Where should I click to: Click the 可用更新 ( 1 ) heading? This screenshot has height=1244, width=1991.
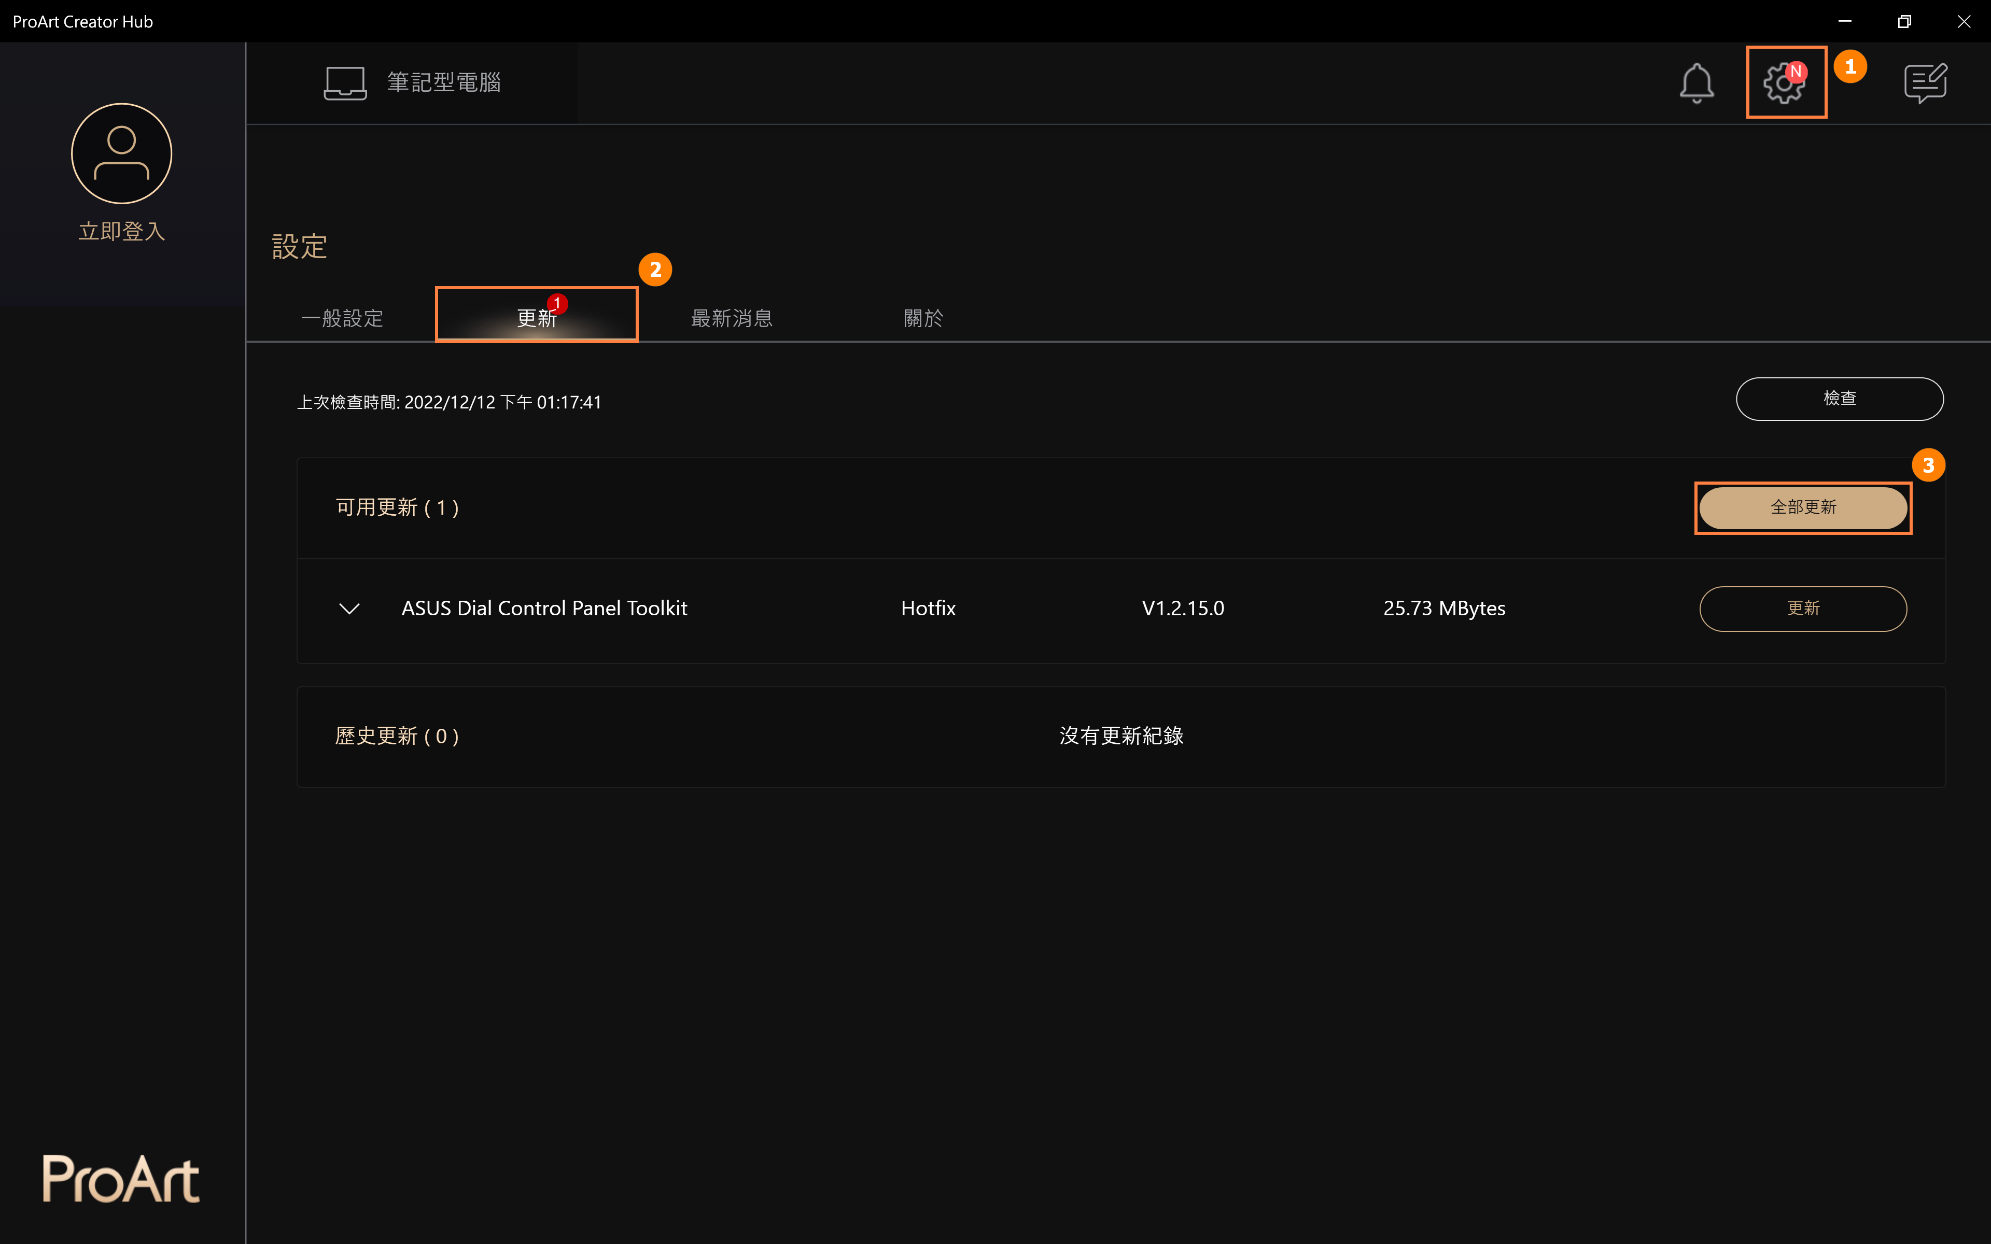pyautogui.click(x=397, y=507)
